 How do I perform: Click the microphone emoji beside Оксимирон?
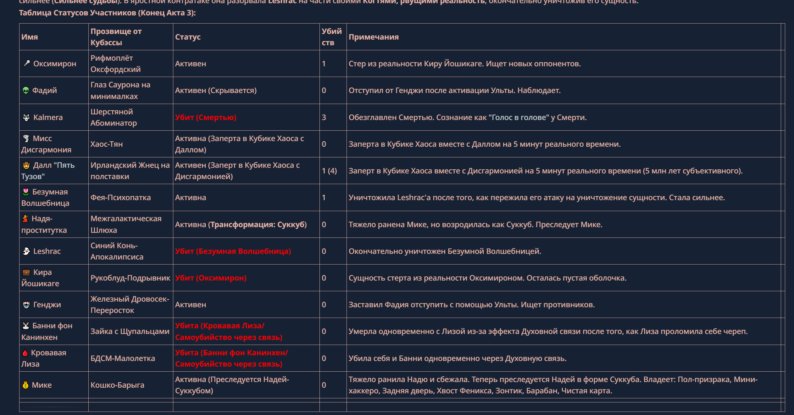[x=26, y=64]
